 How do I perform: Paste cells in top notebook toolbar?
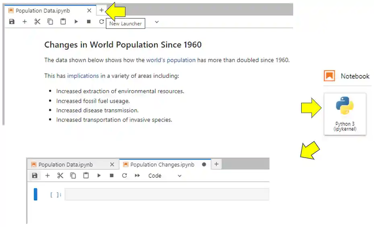tap(63, 21)
